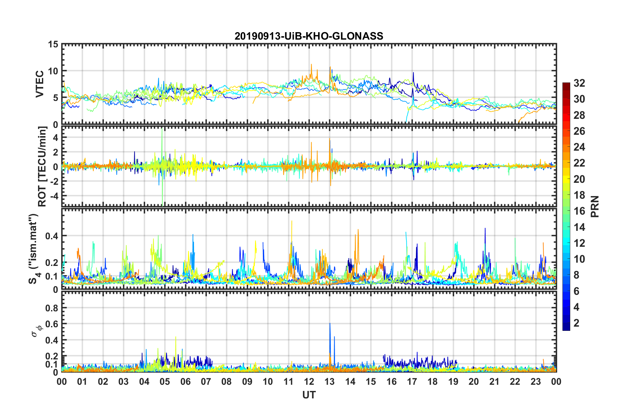Click the colorbar tick label 2
This screenshot has width=618, height=413.
tap(576, 323)
